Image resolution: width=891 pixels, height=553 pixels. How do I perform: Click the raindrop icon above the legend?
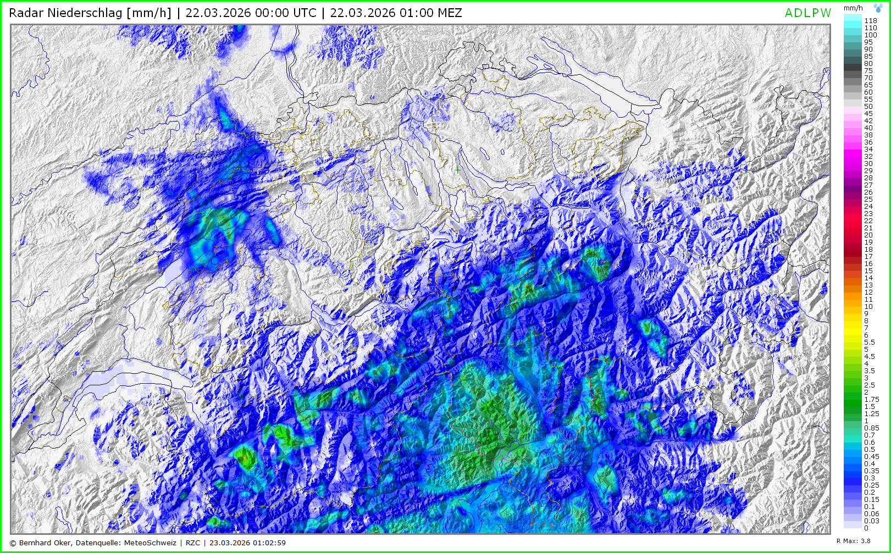(879, 8)
